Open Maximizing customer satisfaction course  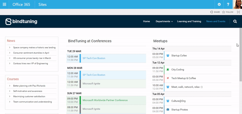click(29, 96)
